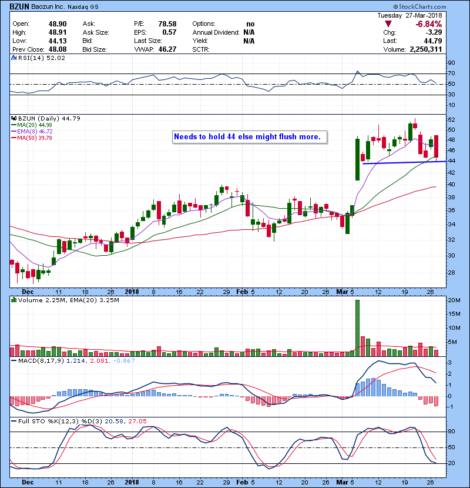
Task: Click the P/E value 78.58
Action: click(x=167, y=24)
